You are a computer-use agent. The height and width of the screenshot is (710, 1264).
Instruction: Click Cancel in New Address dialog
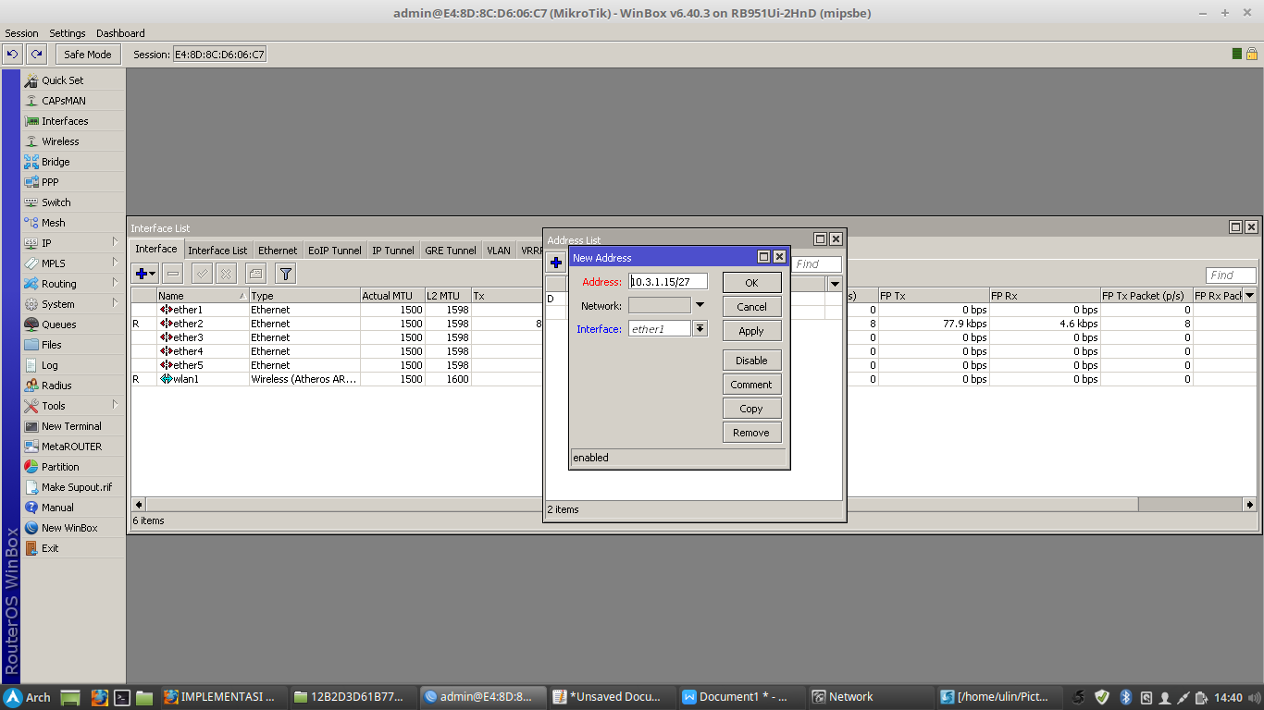click(751, 307)
